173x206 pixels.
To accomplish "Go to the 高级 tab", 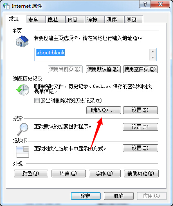I will 134,20.
